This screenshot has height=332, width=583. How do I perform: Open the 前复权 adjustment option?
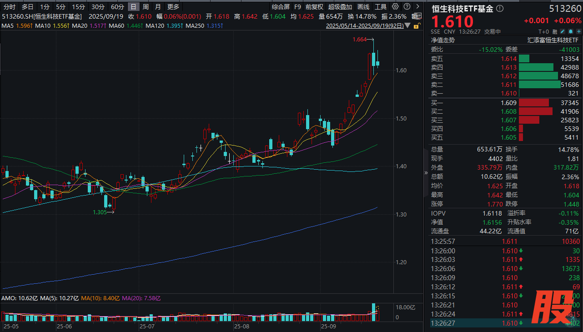[x=314, y=7]
